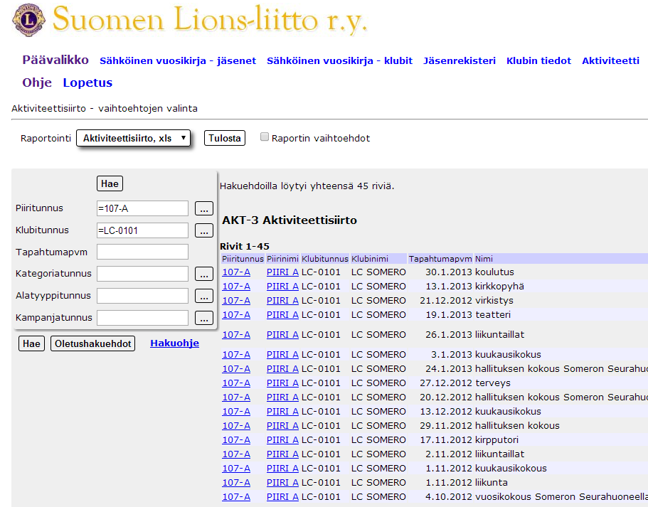Click Lopetus to log out
Image resolution: width=648 pixels, height=507 pixels.
pyautogui.click(x=87, y=82)
